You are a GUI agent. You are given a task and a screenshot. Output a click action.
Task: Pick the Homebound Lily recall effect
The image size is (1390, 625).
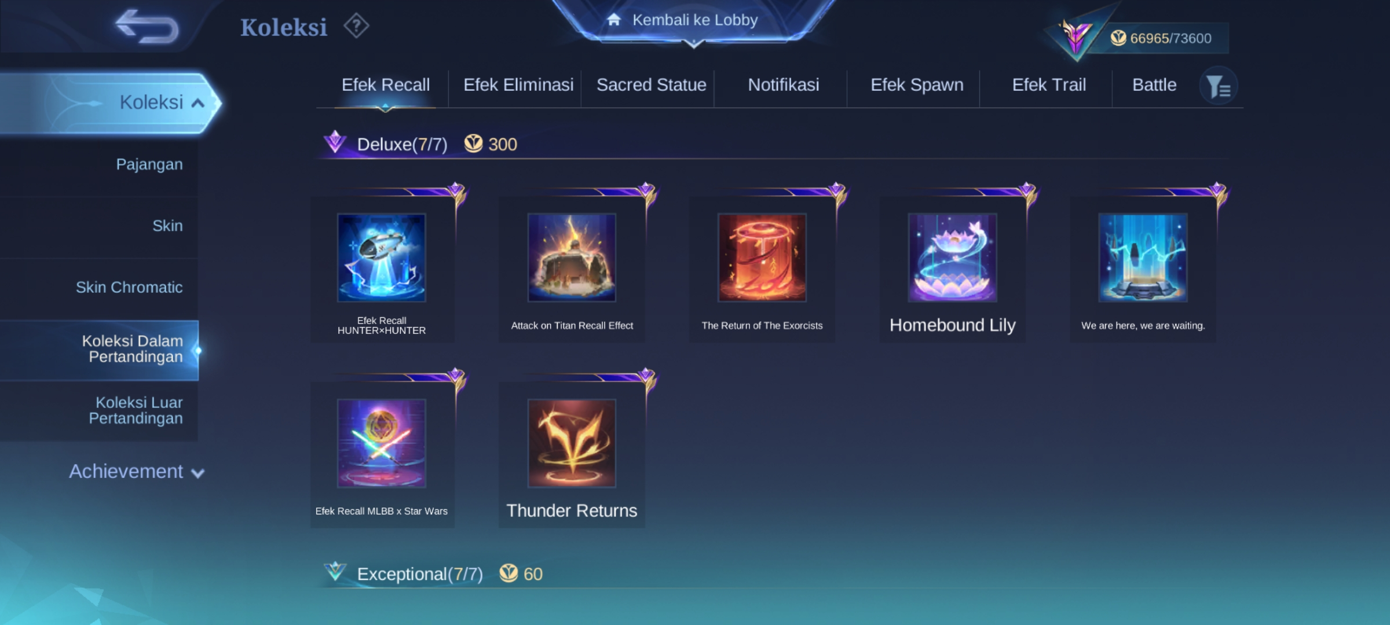(x=953, y=270)
